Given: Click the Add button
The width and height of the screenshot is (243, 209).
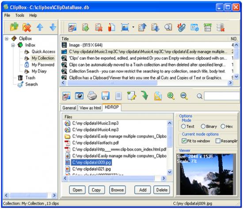Looking at the screenshot, I should [x=143, y=190].
